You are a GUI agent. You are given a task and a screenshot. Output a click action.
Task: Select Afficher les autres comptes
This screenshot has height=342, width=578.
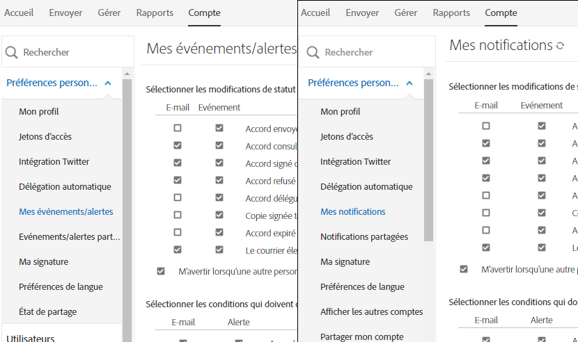point(371,311)
